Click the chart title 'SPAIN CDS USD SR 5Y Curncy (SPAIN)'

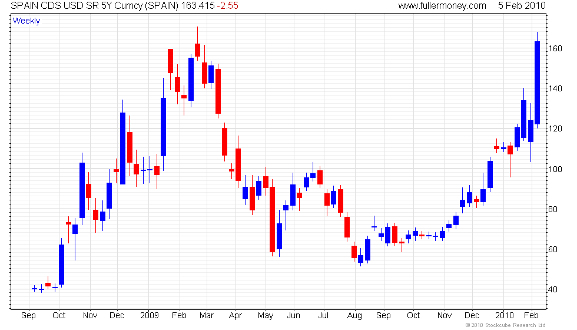[95, 5]
